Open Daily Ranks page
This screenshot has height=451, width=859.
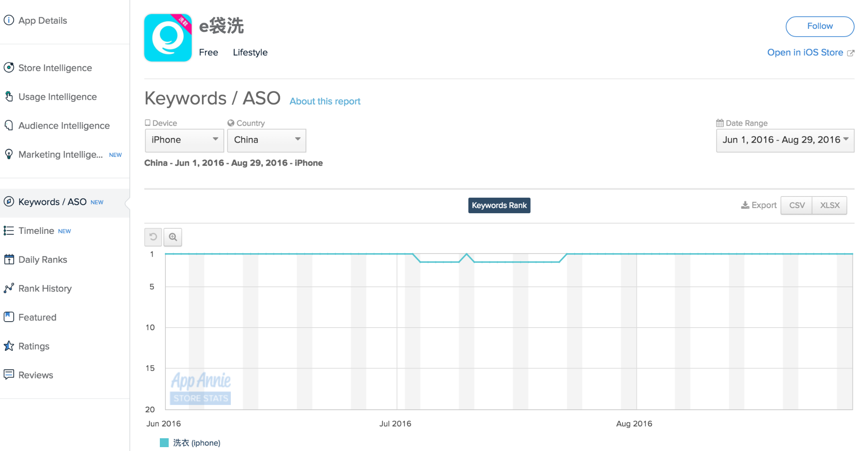(x=43, y=260)
